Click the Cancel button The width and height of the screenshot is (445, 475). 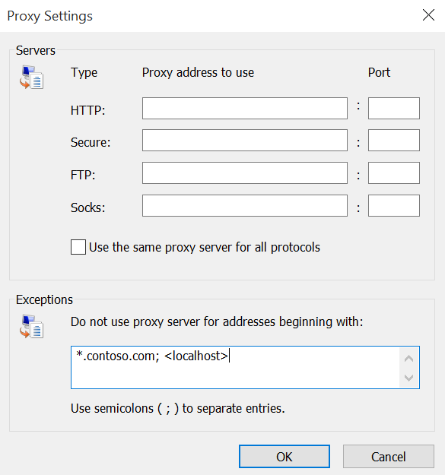point(388,457)
